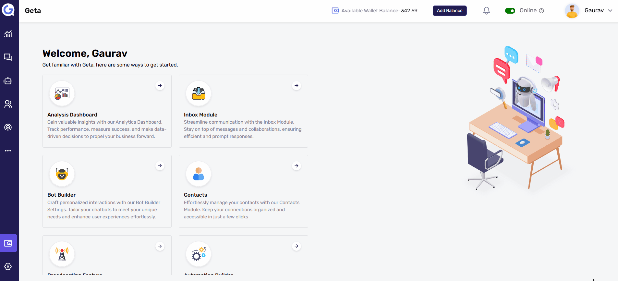
Task: Open Analysis Dashboard card arrow
Action: [x=160, y=86]
